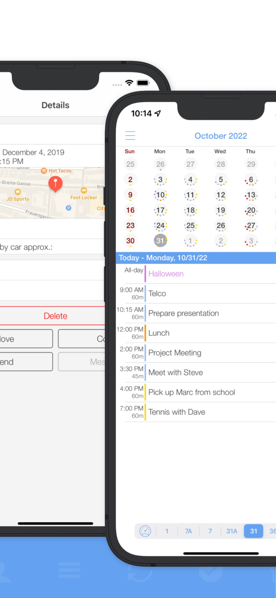Tap the battery icon on Details phone
The image size is (276, 598).
(143, 83)
